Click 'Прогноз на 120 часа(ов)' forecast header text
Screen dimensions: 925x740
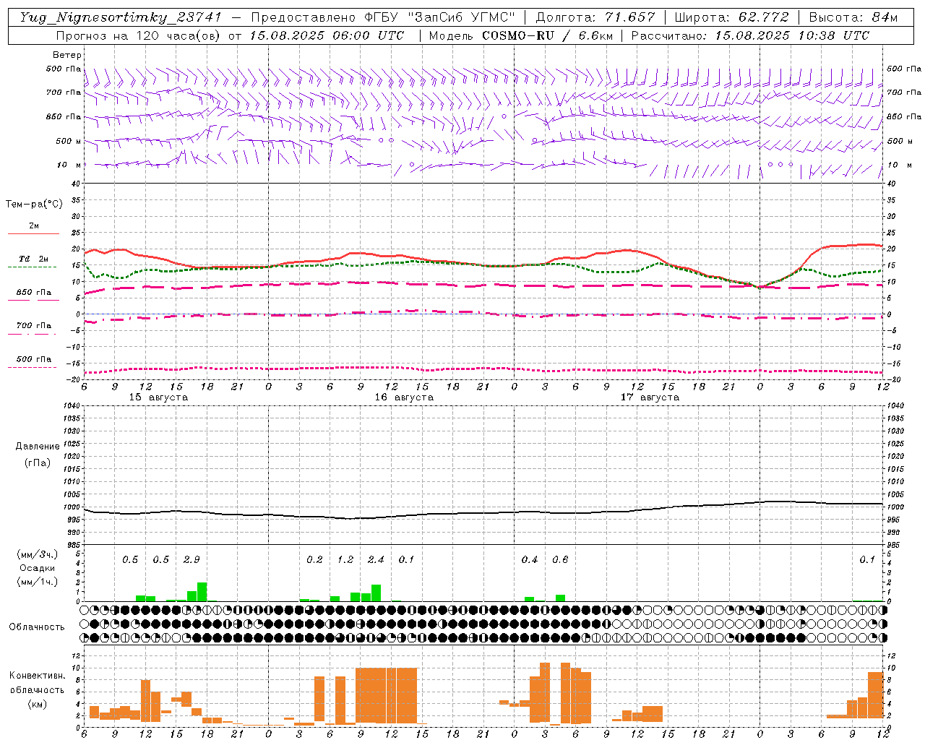(x=139, y=35)
